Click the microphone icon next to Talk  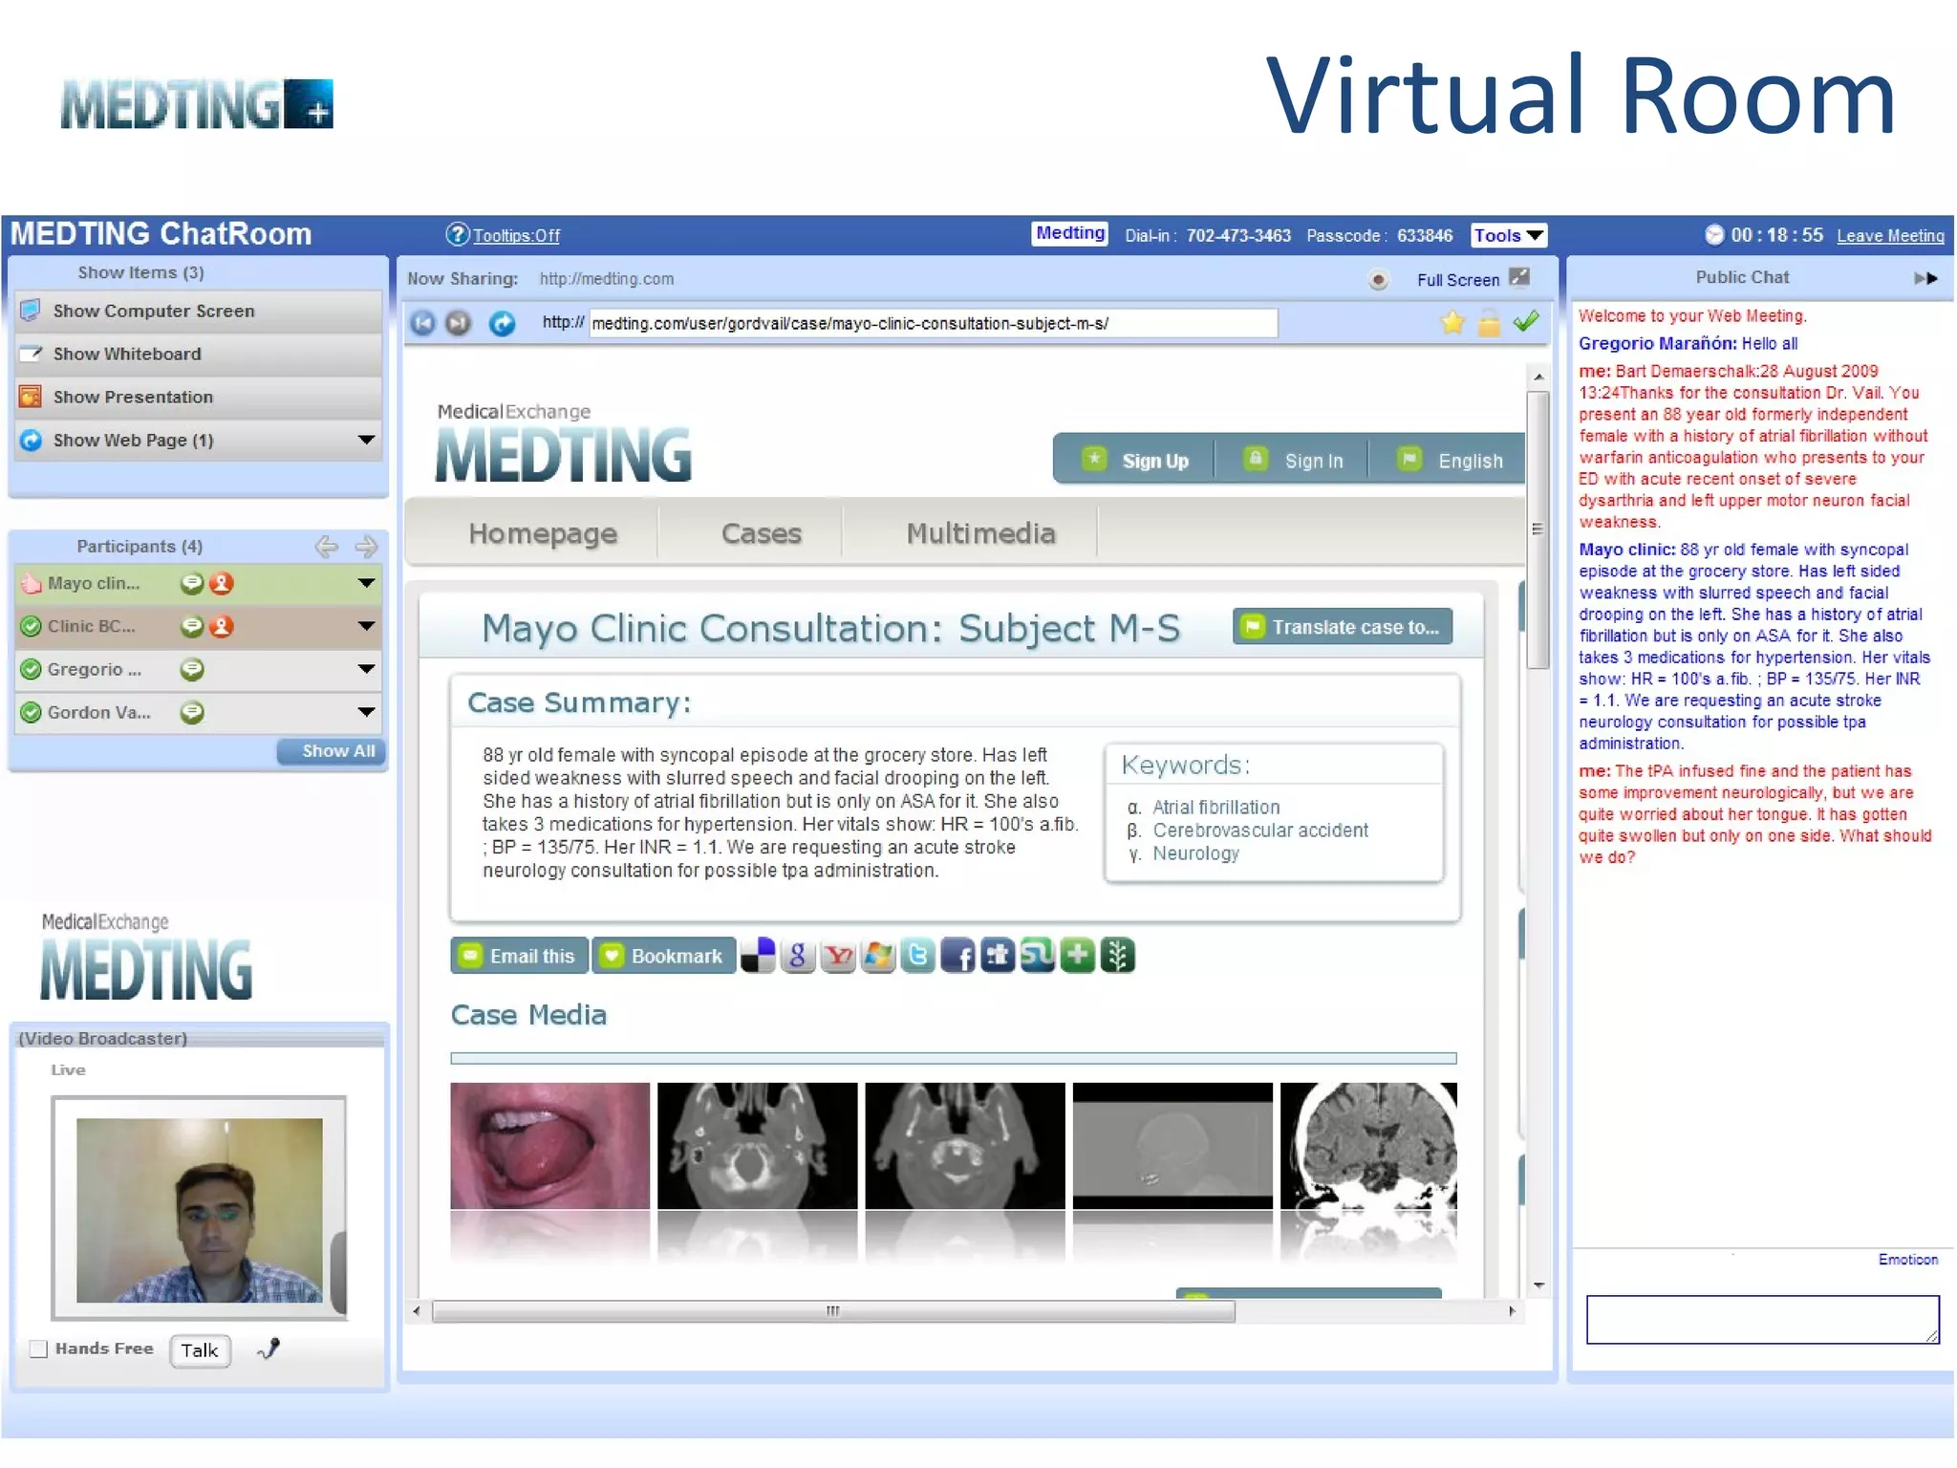269,1349
